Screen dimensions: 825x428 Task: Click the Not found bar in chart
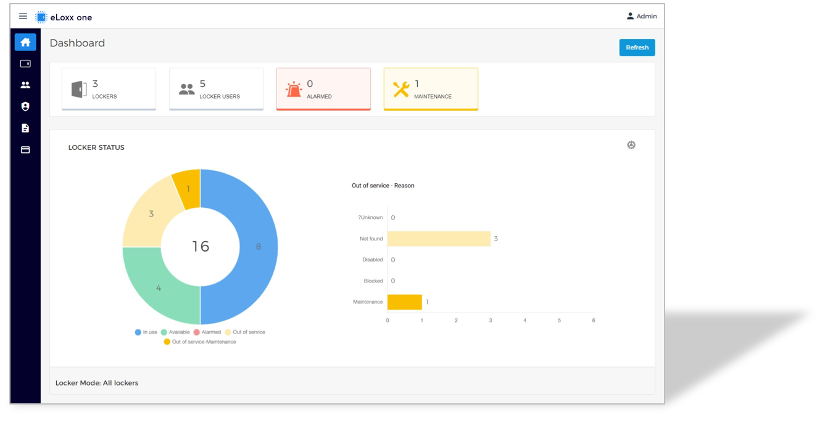click(439, 239)
